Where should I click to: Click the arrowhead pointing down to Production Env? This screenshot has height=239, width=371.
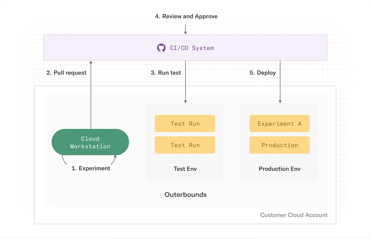pyautogui.click(x=280, y=102)
